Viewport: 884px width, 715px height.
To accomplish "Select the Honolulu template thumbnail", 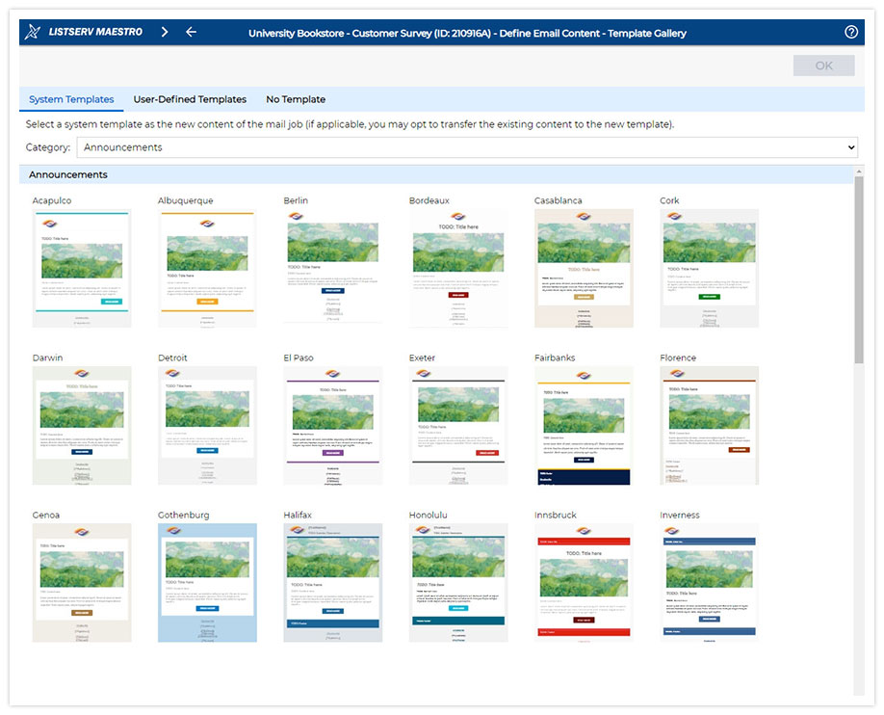I will pos(458,583).
